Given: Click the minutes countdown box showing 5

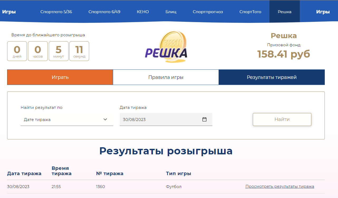Looking at the screenshot, I should (59, 51).
